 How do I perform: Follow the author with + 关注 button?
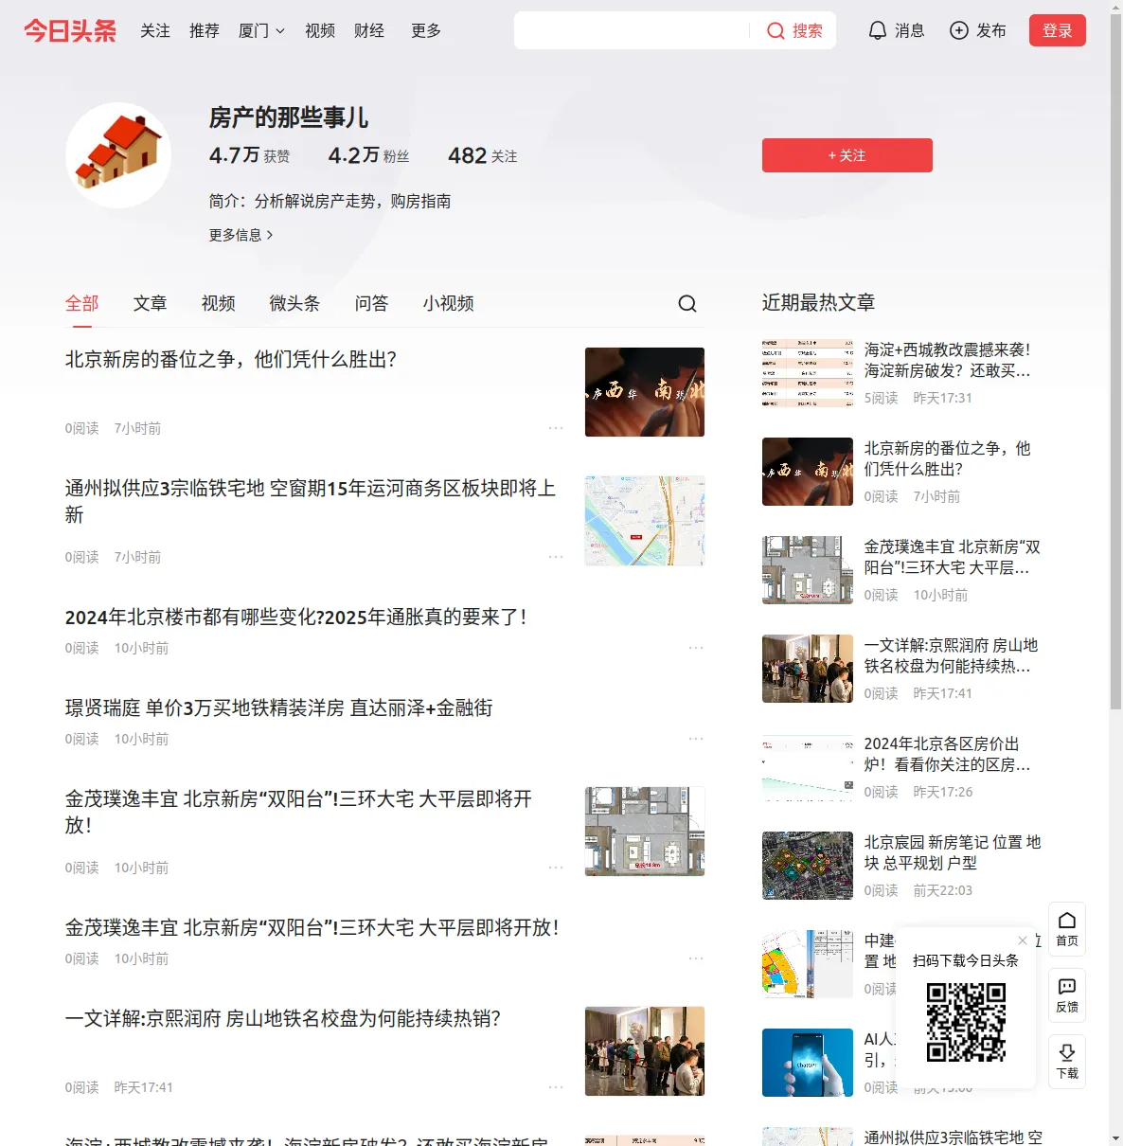coord(847,155)
